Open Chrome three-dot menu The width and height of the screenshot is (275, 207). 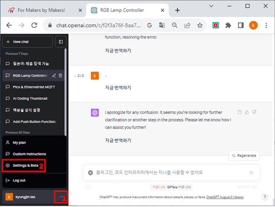266,25
